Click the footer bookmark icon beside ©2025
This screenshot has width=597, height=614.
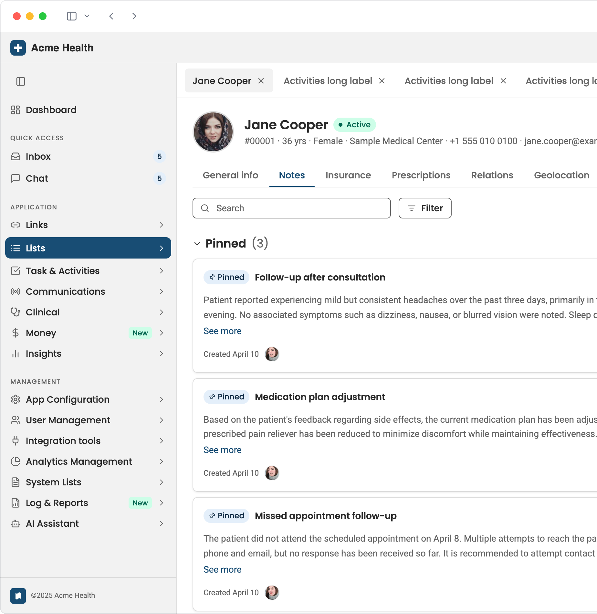18,596
